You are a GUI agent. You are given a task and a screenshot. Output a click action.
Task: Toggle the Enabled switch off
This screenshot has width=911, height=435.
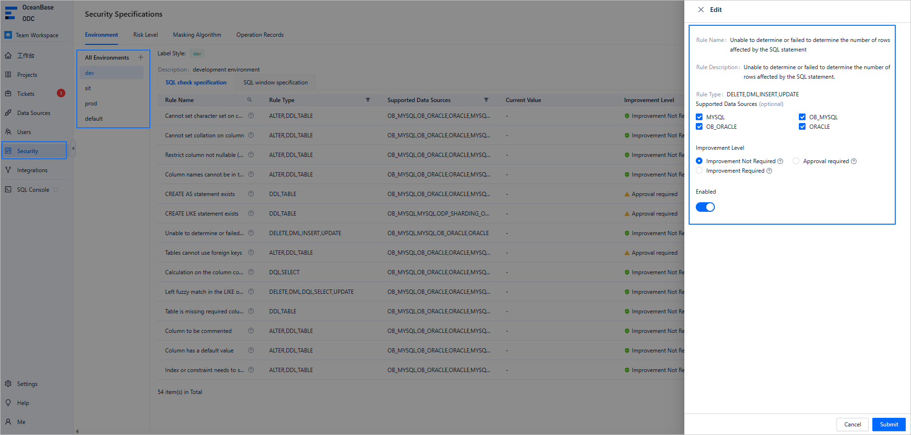coord(705,207)
